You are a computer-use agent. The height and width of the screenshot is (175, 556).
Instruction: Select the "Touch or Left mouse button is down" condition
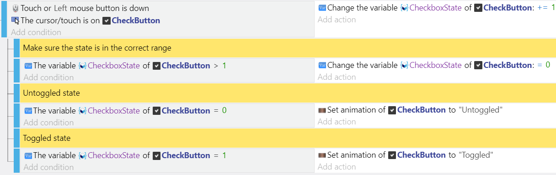85,8
